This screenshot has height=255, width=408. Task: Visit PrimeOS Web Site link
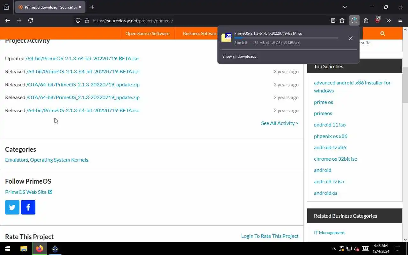29,192
